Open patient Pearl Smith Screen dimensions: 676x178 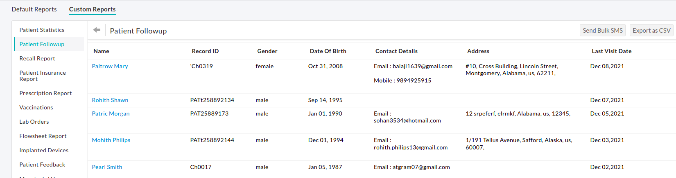click(107, 167)
